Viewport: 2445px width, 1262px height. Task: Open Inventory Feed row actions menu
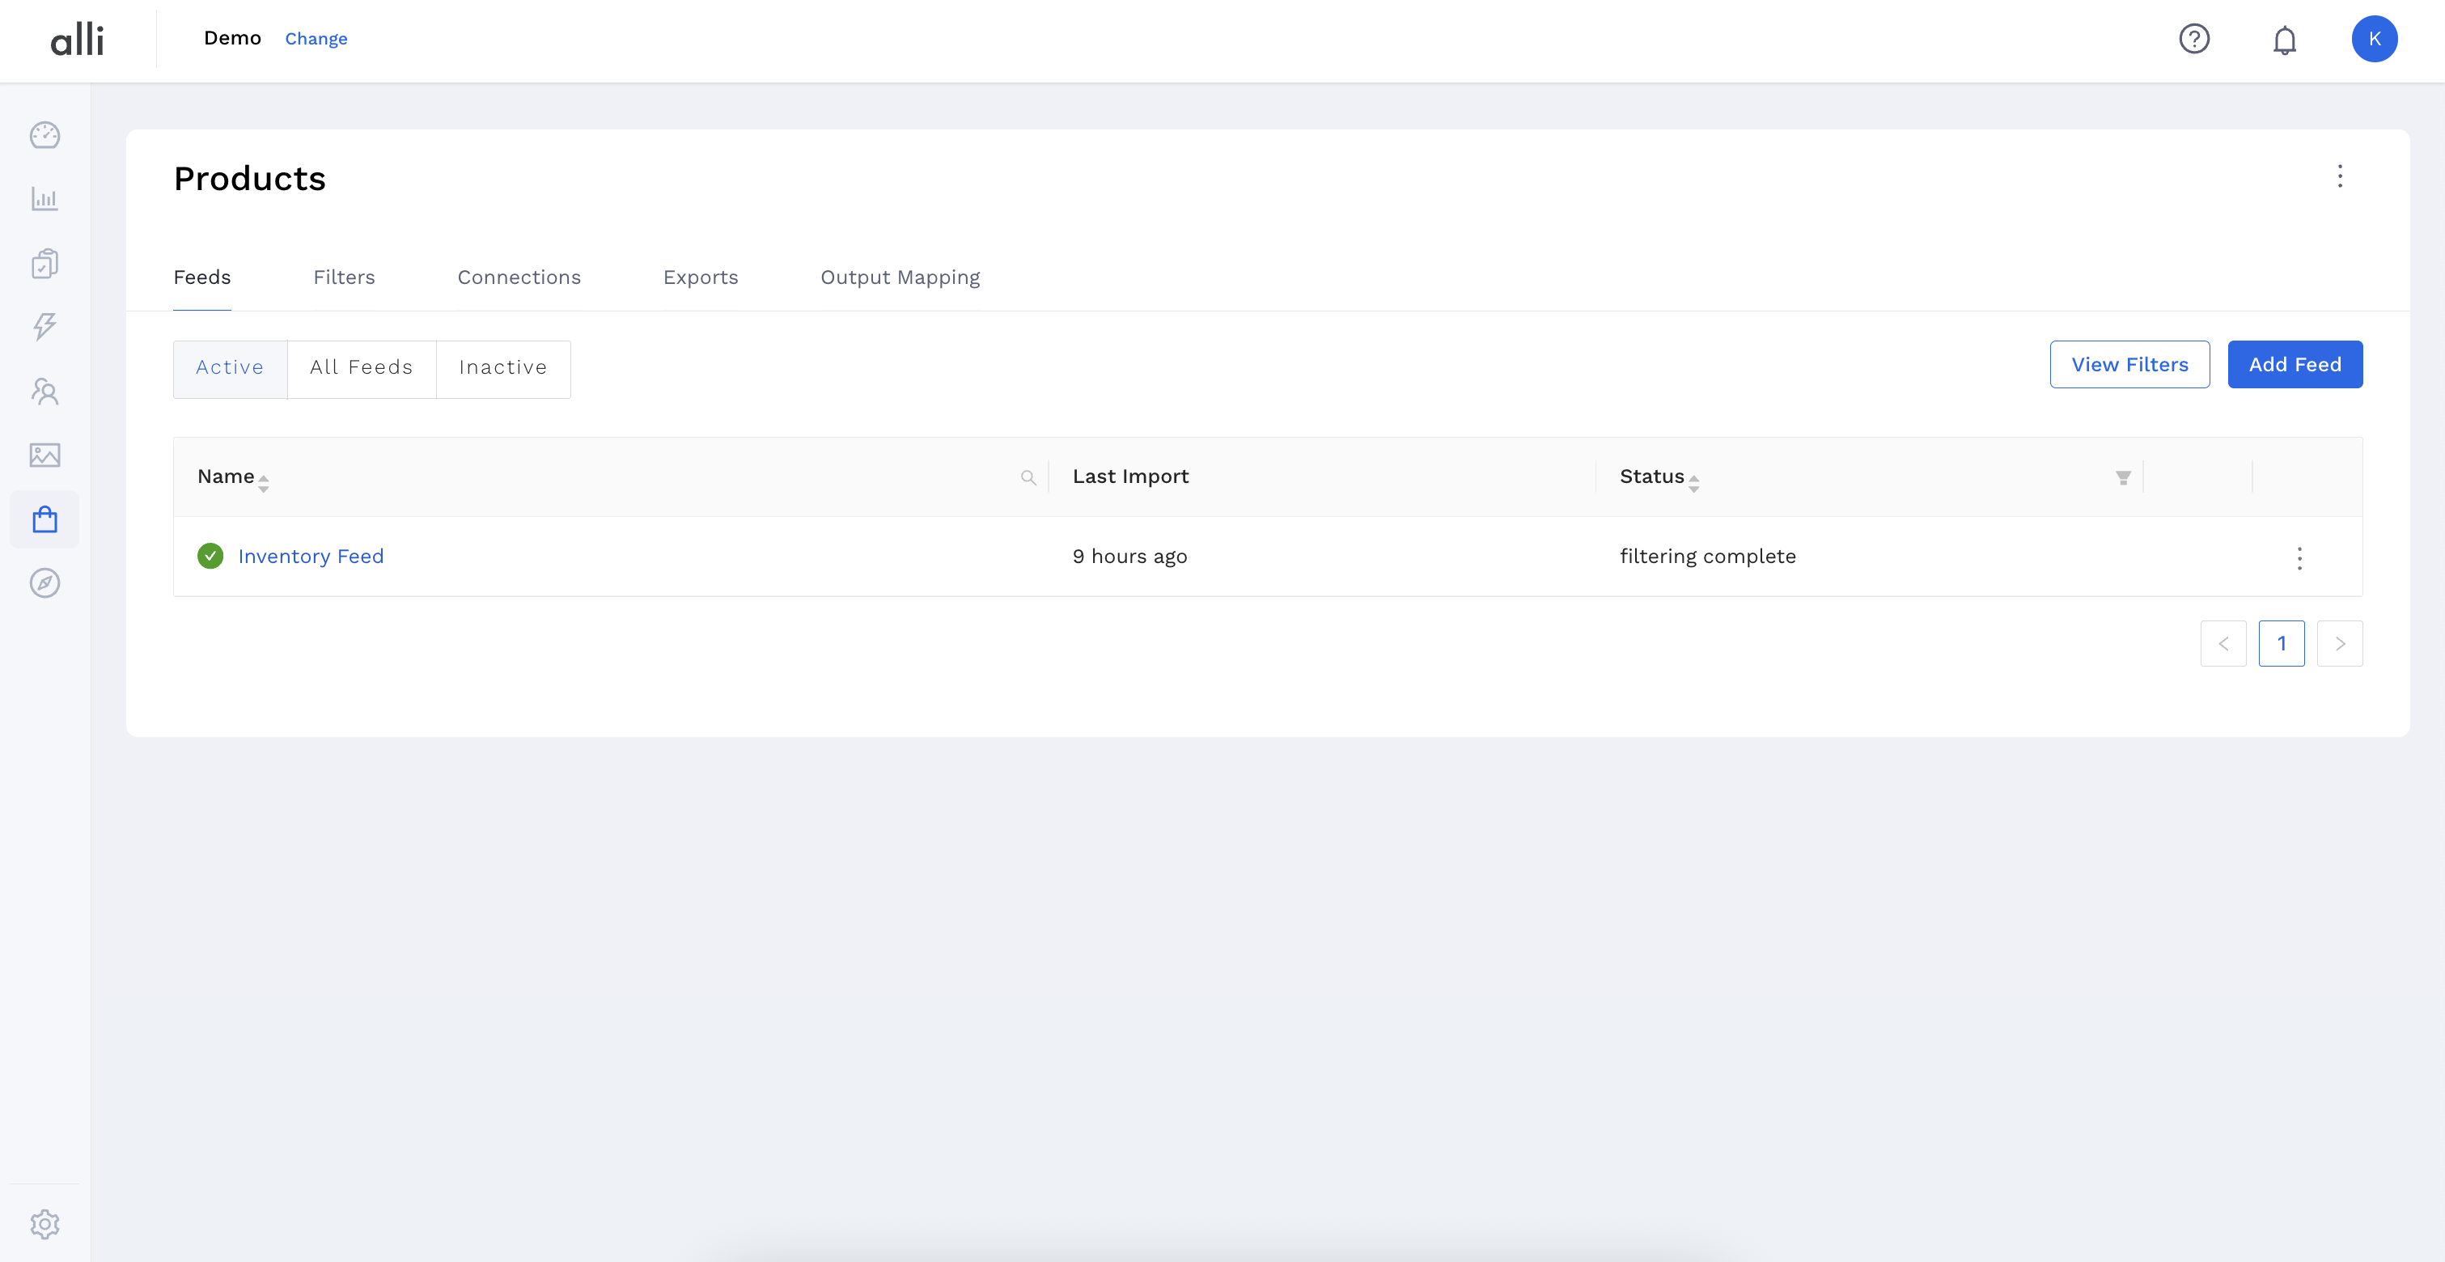(2299, 558)
